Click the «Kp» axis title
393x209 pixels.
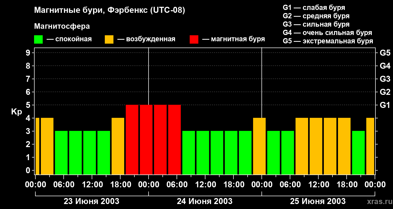[x=17, y=112]
